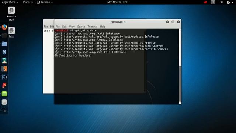Screen dimensions: 236x133
Task: Click the scrollbar down arrow in terminal
Action: coord(180,103)
